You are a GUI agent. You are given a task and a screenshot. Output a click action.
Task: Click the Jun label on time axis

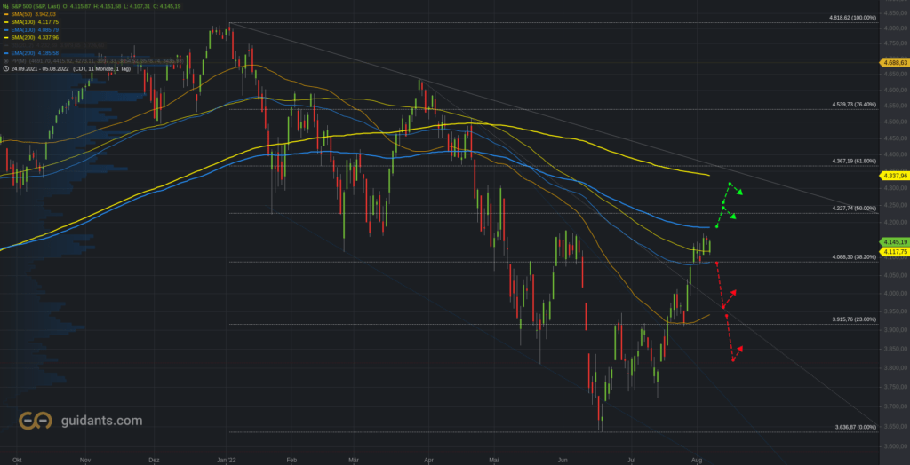pyautogui.click(x=562, y=459)
